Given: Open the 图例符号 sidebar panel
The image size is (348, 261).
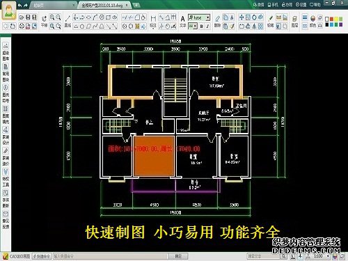Looking at the screenshot, I should 6,94.
